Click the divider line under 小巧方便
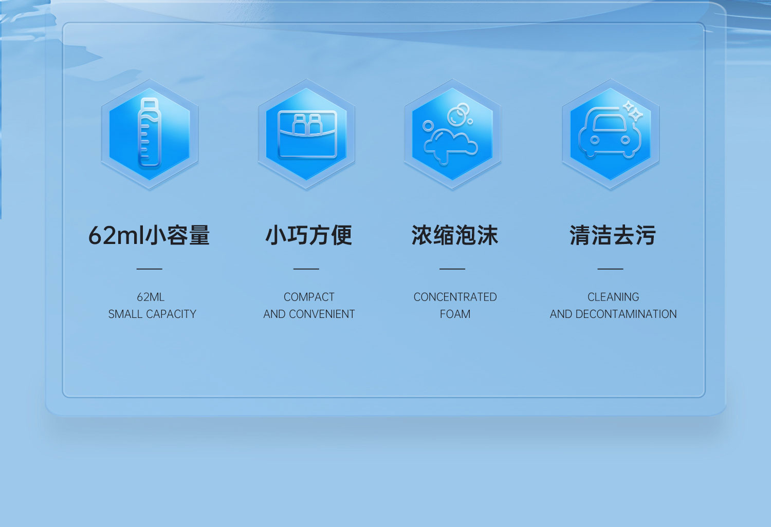 [306, 269]
